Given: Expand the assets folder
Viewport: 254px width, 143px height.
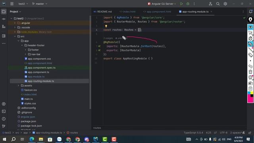Looking at the screenshot, I should 19,85.
